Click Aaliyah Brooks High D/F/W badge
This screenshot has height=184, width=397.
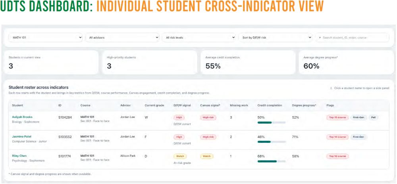(179, 117)
